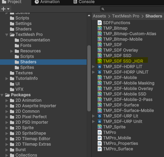Click the TMP_Bitmap shader icon
This screenshot has height=157, width=164.
point(100,28)
